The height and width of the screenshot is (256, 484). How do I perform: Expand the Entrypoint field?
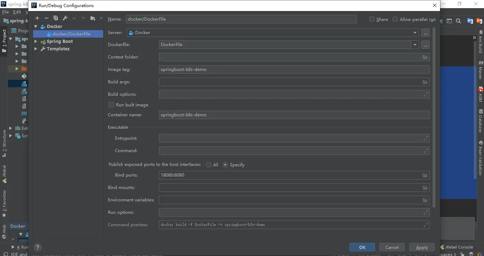click(x=426, y=138)
